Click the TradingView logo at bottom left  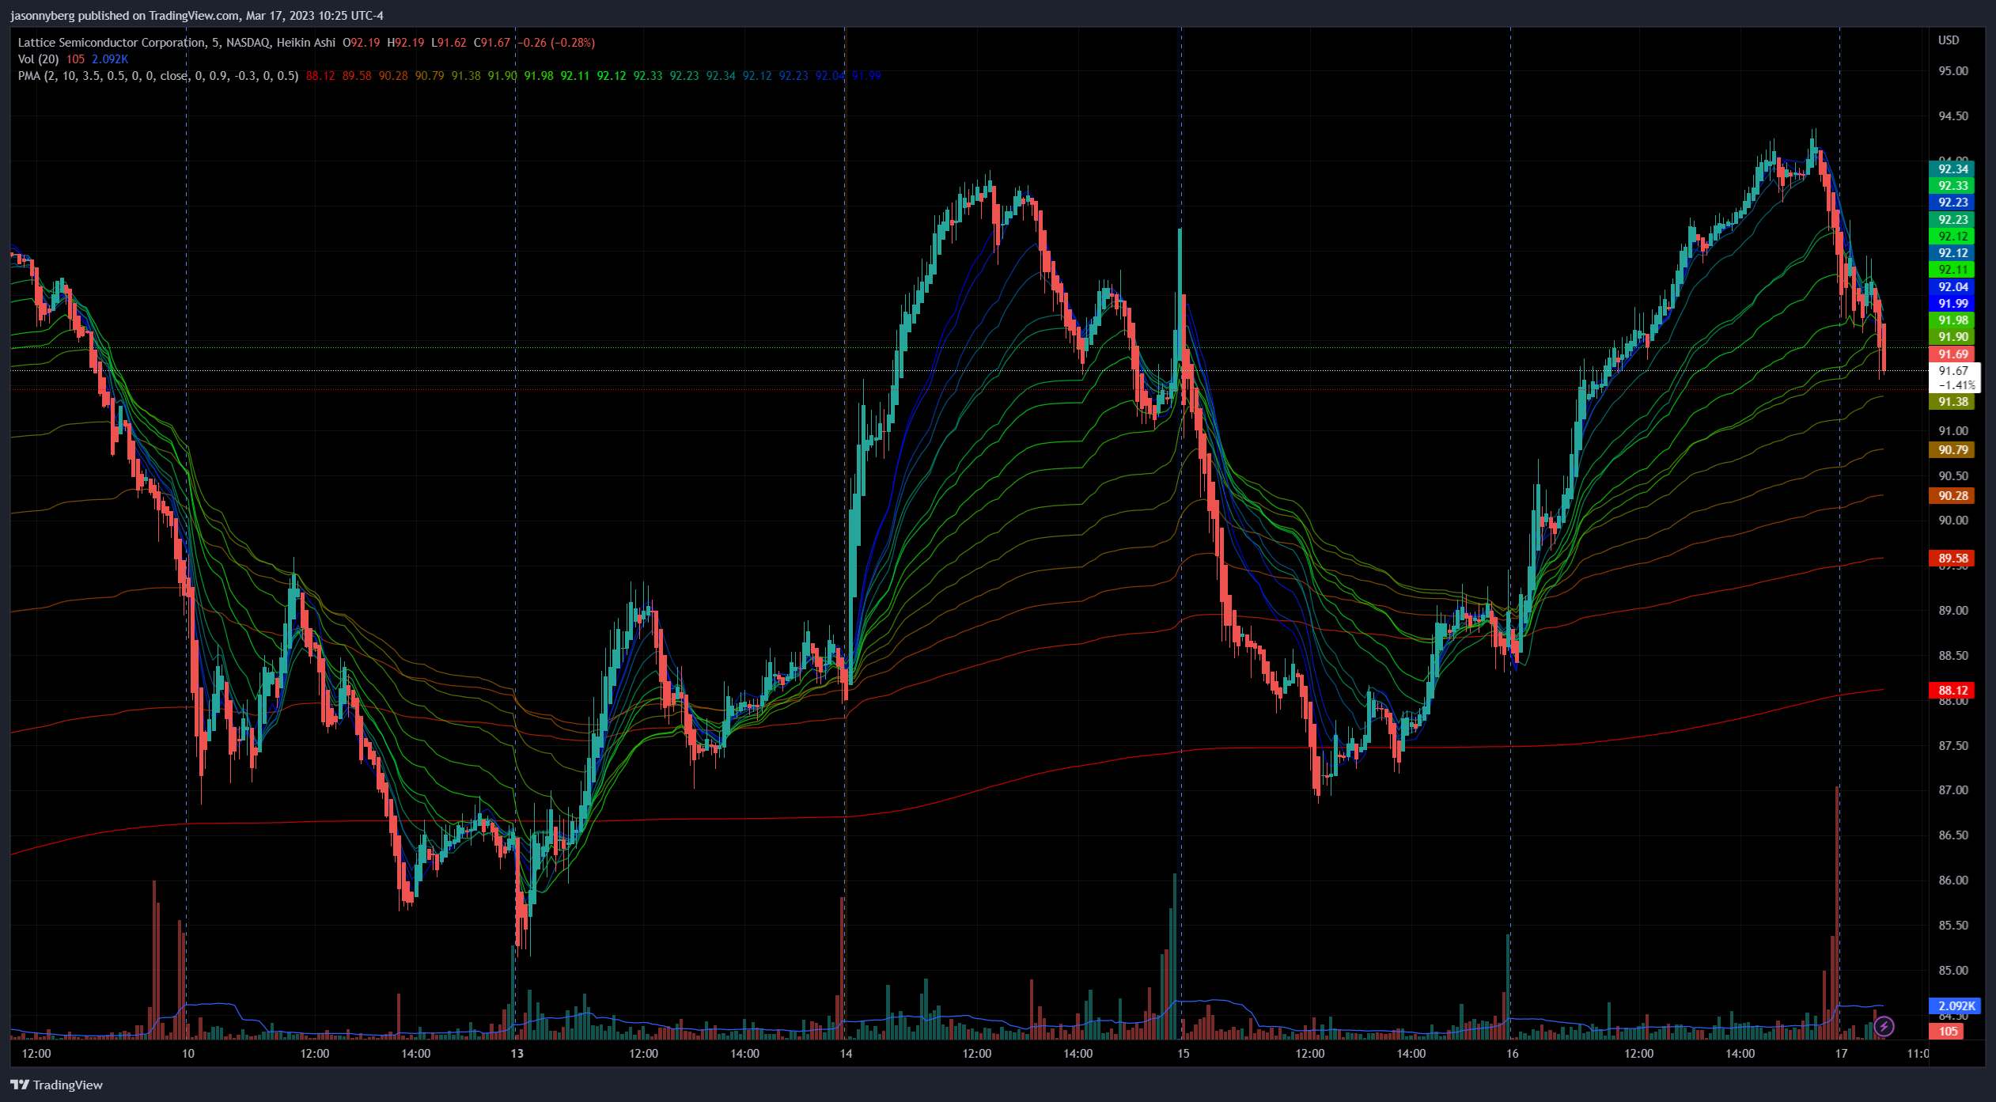[56, 1085]
